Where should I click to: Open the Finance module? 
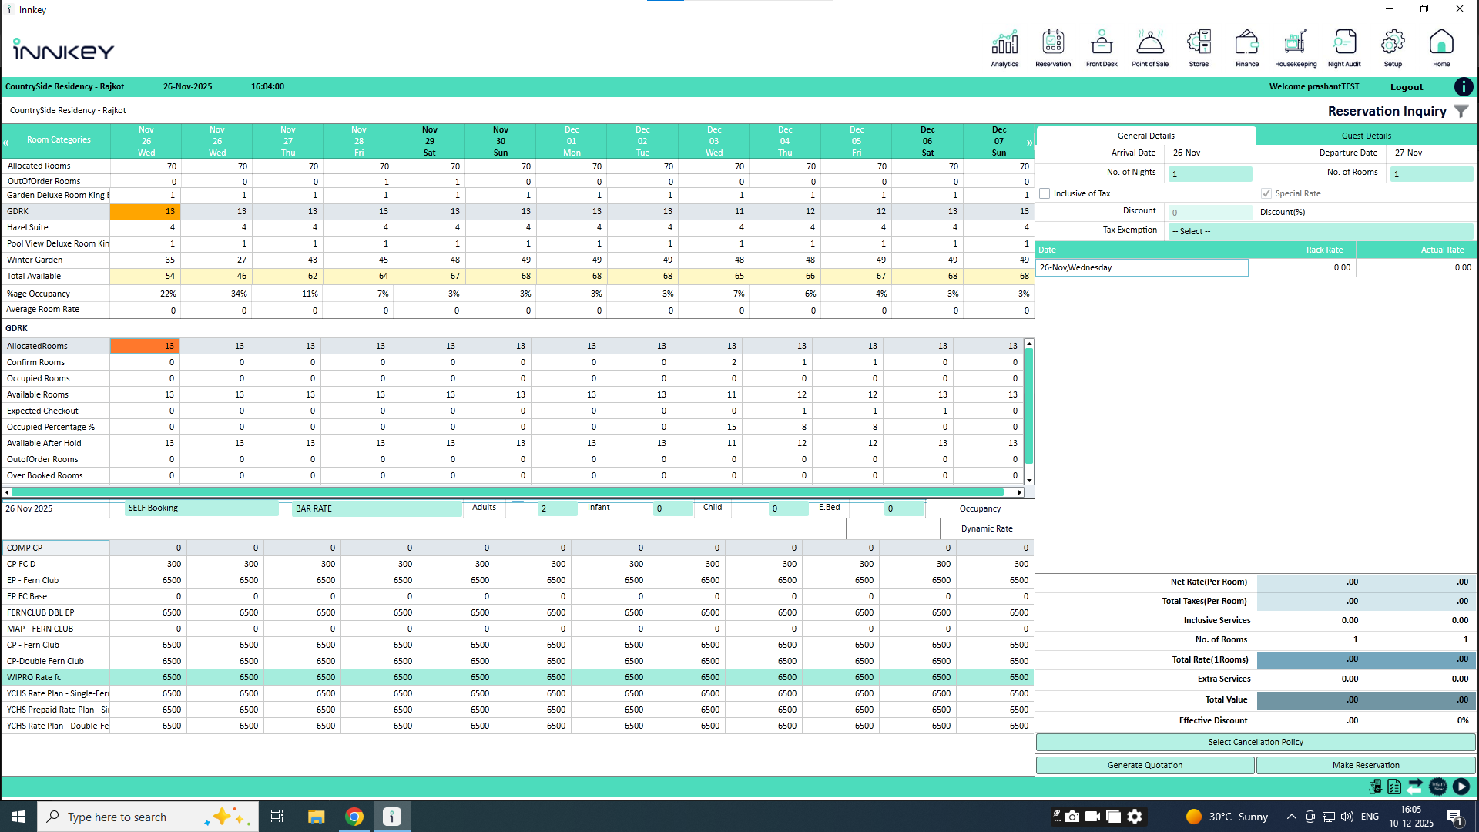pyautogui.click(x=1247, y=48)
